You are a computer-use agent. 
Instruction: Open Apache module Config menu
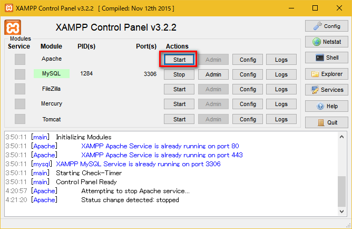click(x=248, y=60)
